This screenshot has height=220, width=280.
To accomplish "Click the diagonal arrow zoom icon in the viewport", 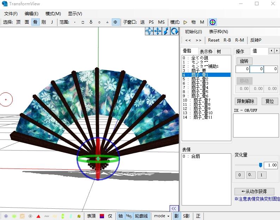I will click(x=166, y=31).
